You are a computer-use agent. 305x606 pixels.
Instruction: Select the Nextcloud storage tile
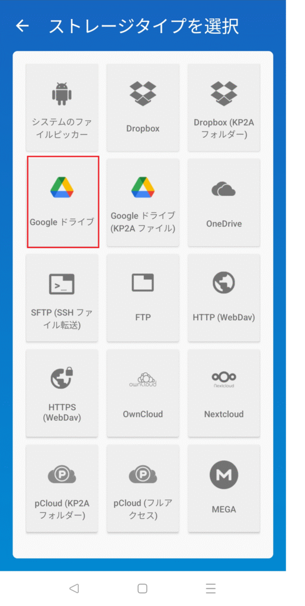click(x=224, y=393)
